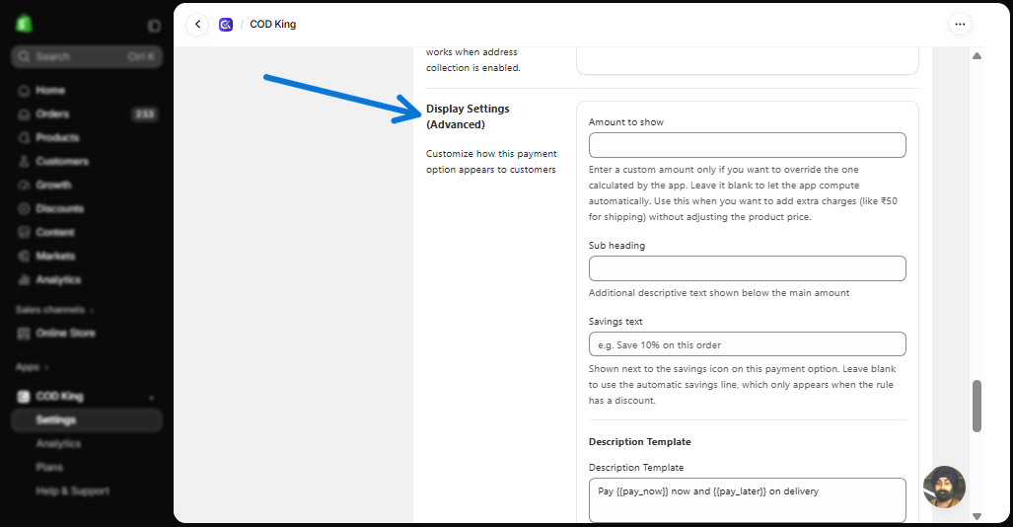Click the Customers icon in the sidebar
Screen dimensions: 1013x527
coord(24,162)
